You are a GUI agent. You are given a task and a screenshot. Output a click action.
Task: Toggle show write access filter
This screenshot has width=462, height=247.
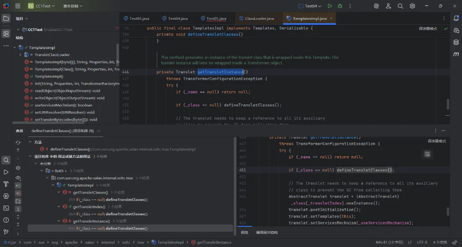coord(18,193)
